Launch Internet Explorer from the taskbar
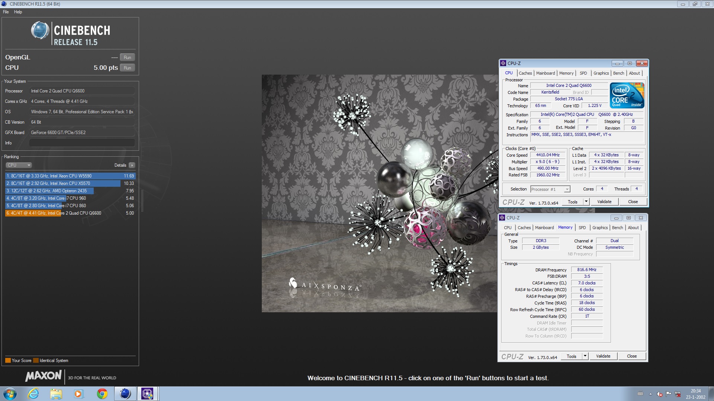 coord(33,394)
